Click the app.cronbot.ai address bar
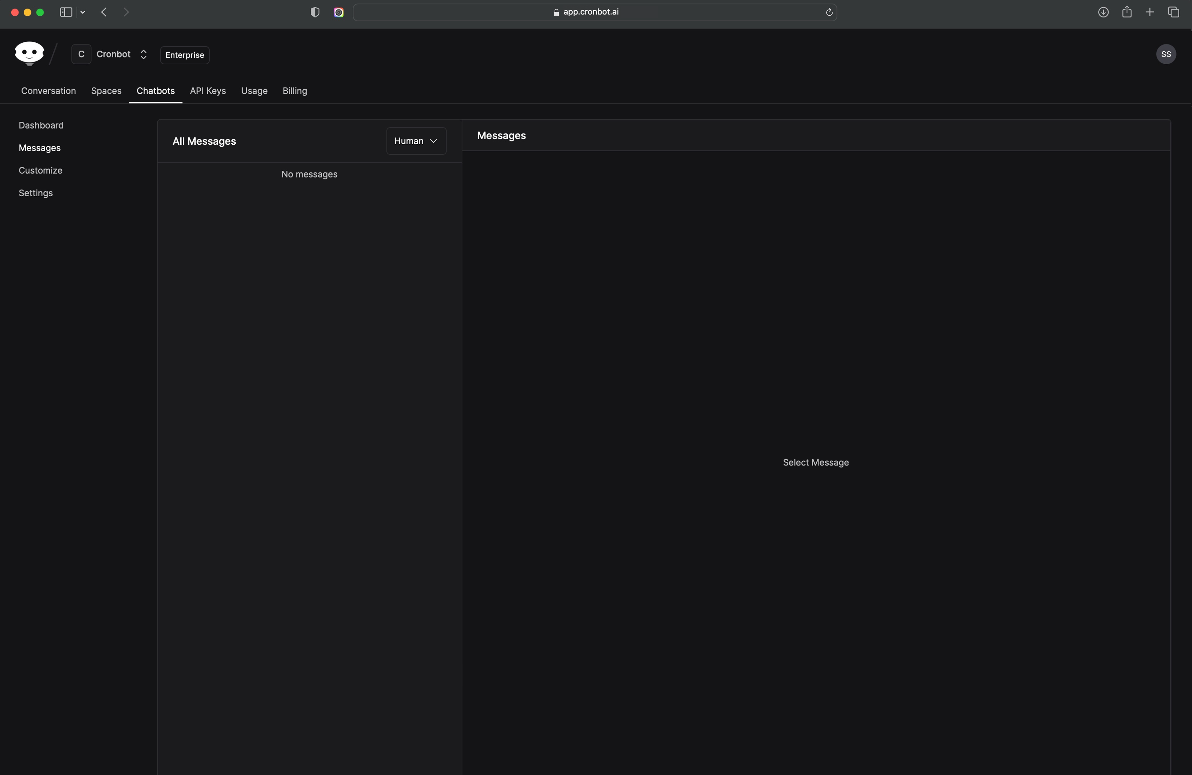 coord(591,12)
